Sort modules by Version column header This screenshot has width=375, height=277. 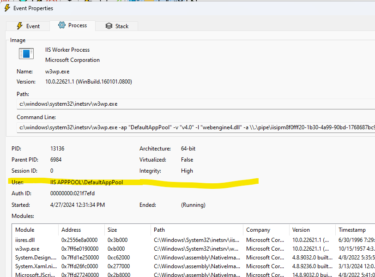(x=312, y=229)
